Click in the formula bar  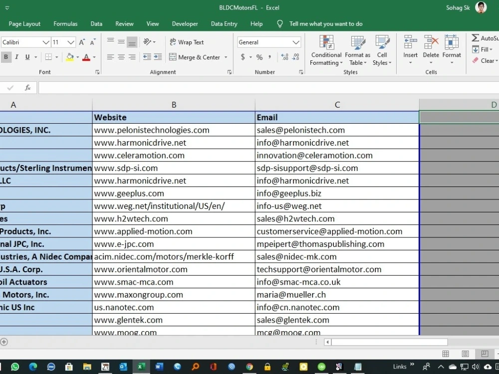pyautogui.click(x=268, y=87)
